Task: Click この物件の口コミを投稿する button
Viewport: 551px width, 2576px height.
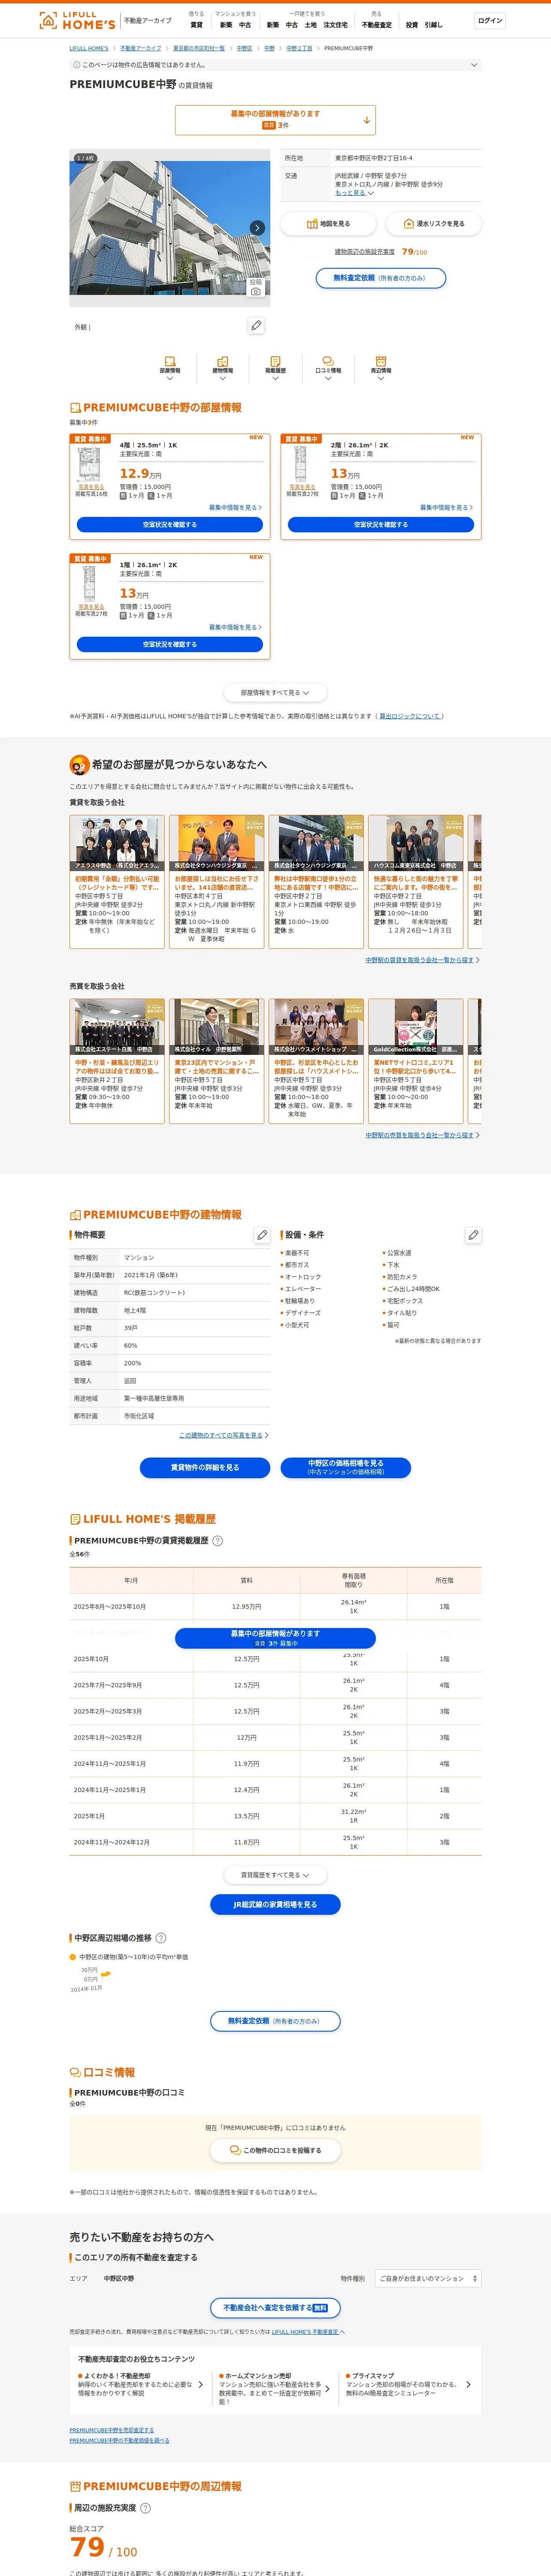Action: click(x=275, y=2151)
